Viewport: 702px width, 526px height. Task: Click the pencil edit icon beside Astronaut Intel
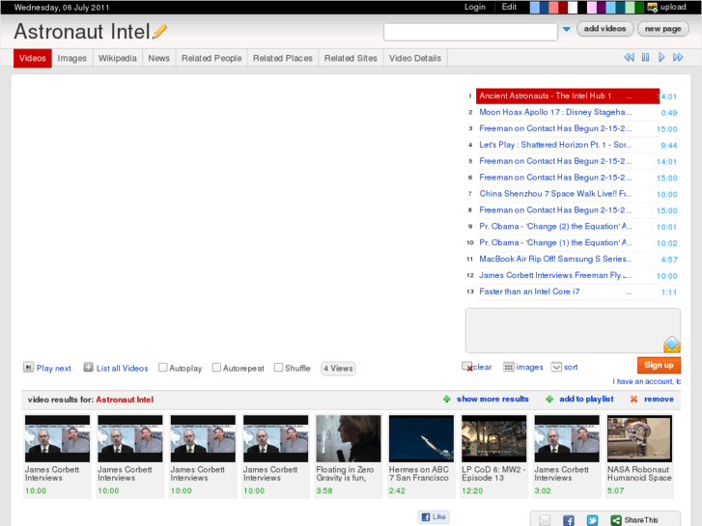point(159,31)
